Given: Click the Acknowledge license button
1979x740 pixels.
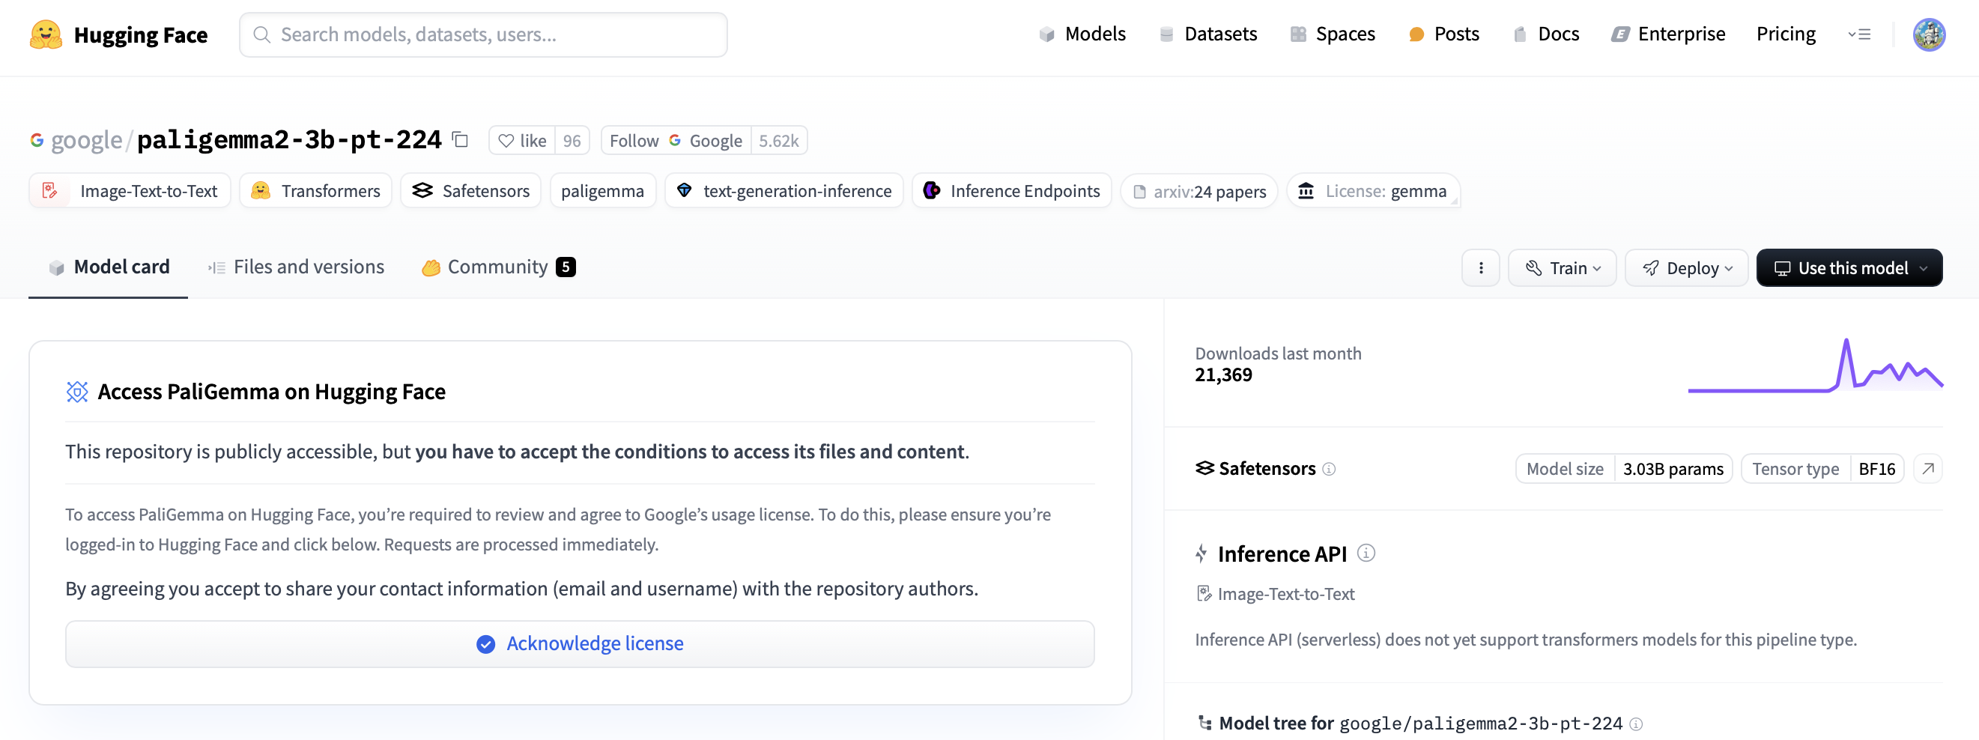Looking at the screenshot, I should click(x=580, y=643).
